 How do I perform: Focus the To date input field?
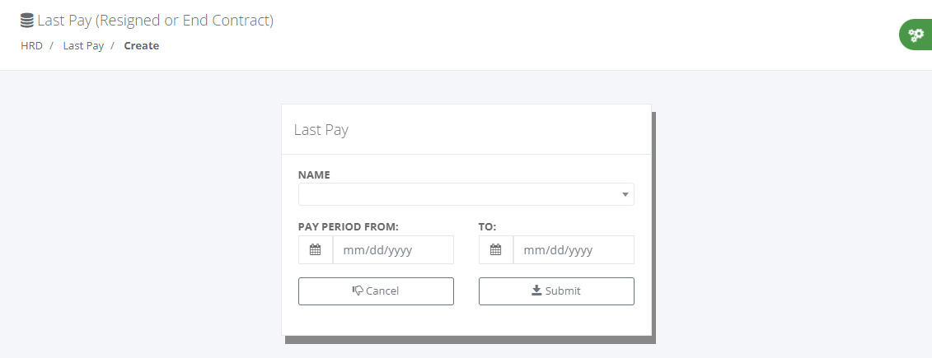[573, 250]
